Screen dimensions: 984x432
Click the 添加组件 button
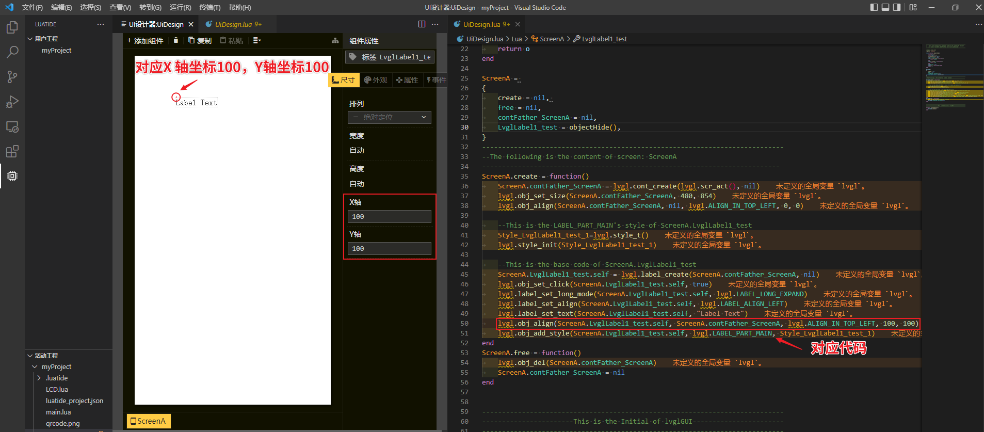point(145,40)
